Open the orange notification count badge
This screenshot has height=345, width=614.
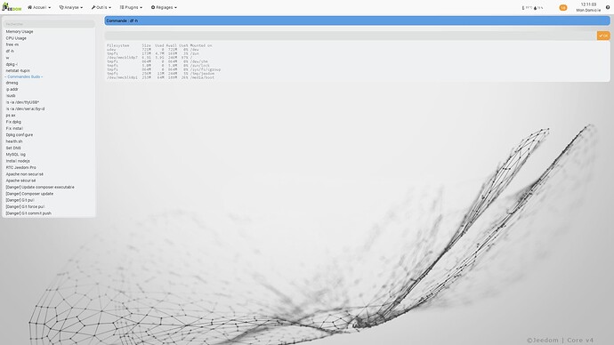[x=563, y=7]
